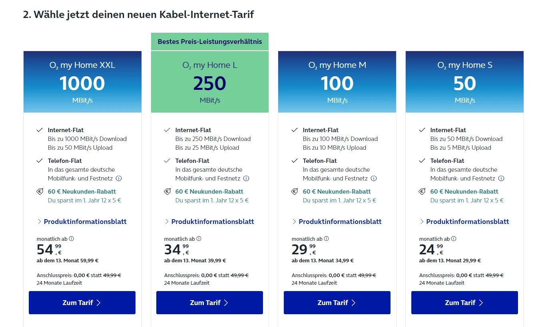Screen dimensions: 534x327
Task: Click info icon beside XXL Telefon-Flat Festnetz
Action: point(119,178)
